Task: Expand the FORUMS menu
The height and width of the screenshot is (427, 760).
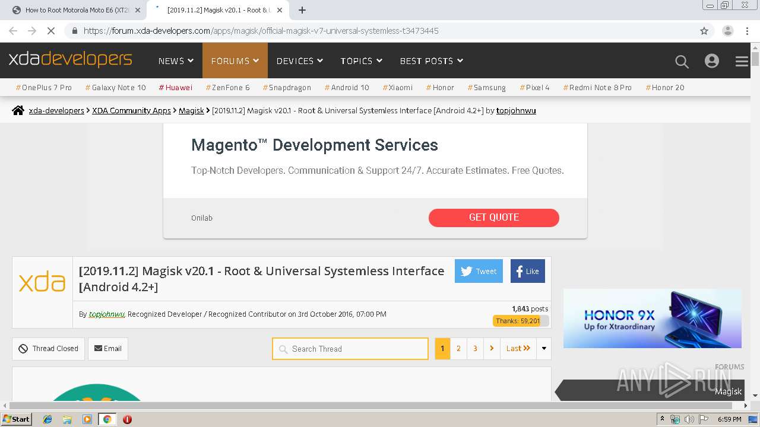Action: tap(235, 60)
